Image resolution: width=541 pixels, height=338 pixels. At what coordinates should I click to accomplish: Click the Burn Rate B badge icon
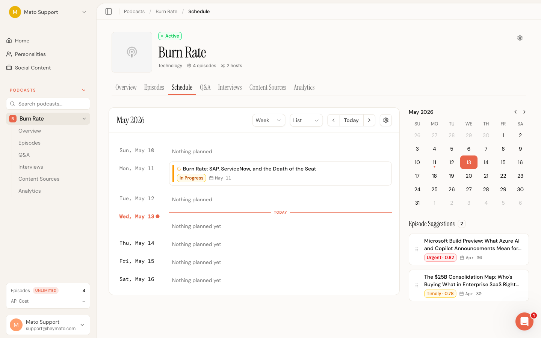13,119
